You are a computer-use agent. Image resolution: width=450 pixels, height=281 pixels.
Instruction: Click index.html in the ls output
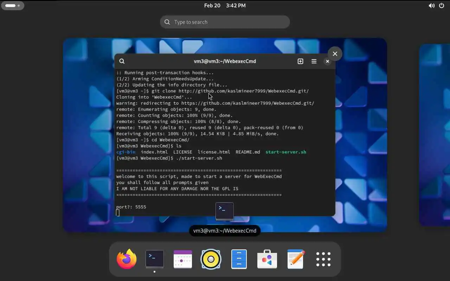click(154, 152)
